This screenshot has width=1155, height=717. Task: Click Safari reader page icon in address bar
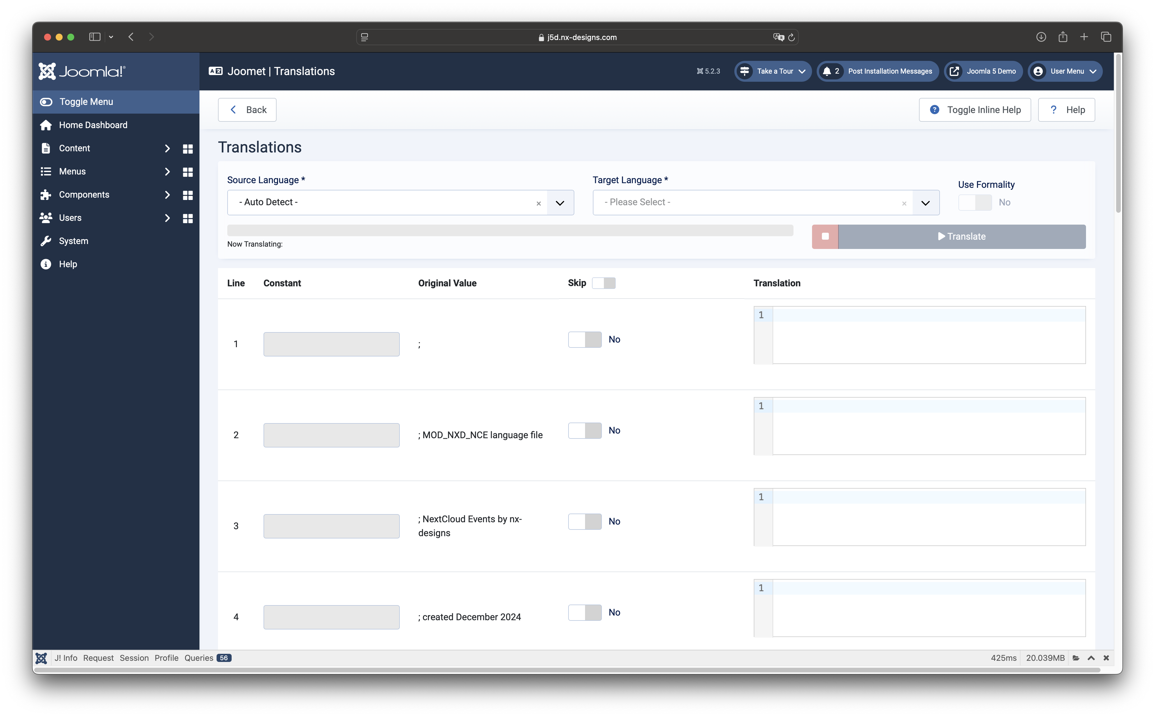(x=364, y=37)
